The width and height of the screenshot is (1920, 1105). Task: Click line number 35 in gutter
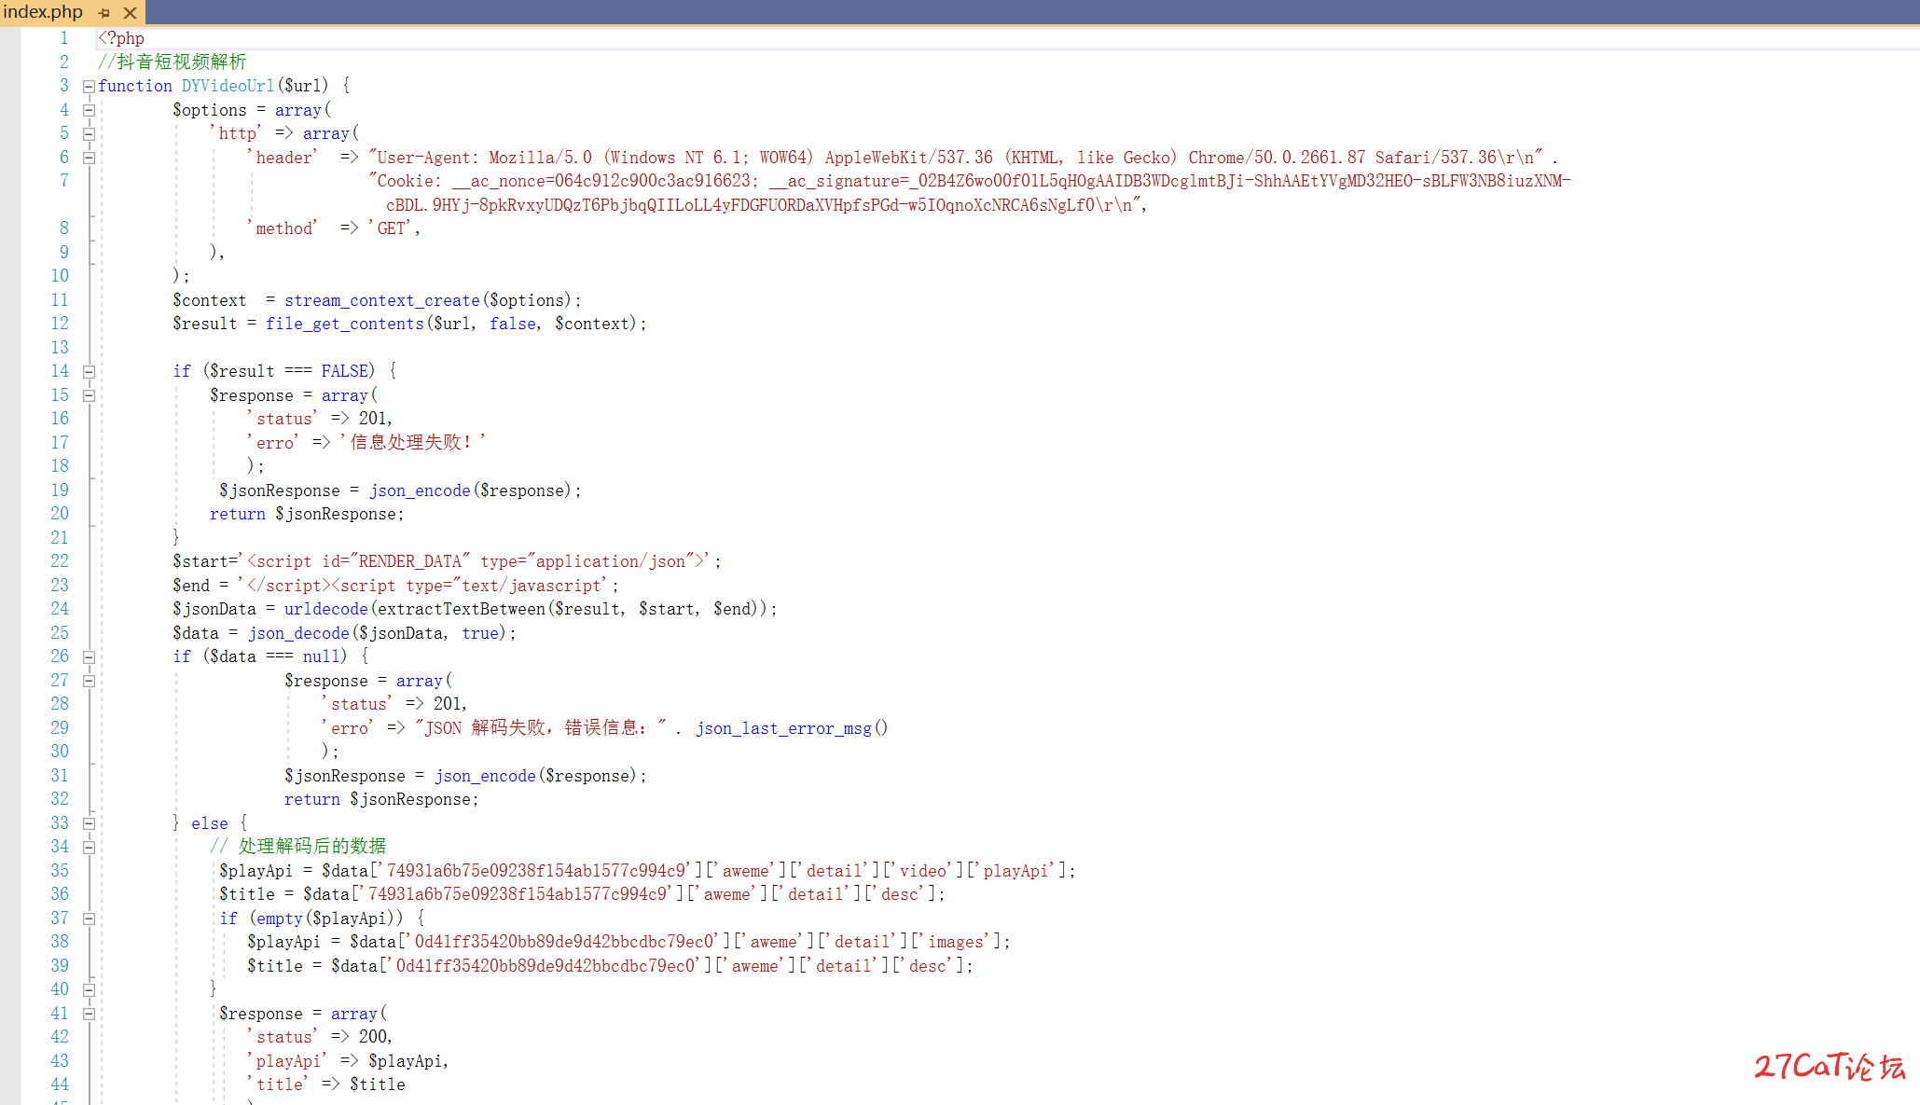pos(60,871)
